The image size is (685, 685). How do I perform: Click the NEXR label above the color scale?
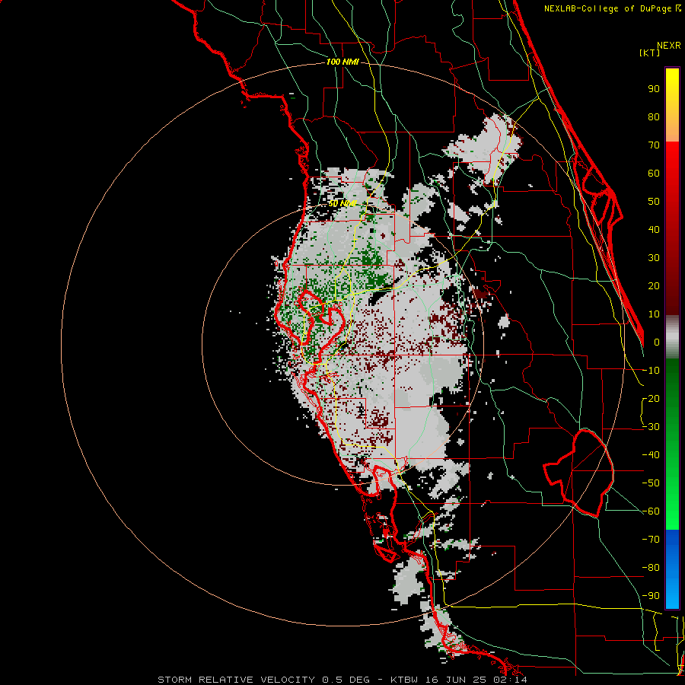(x=669, y=46)
